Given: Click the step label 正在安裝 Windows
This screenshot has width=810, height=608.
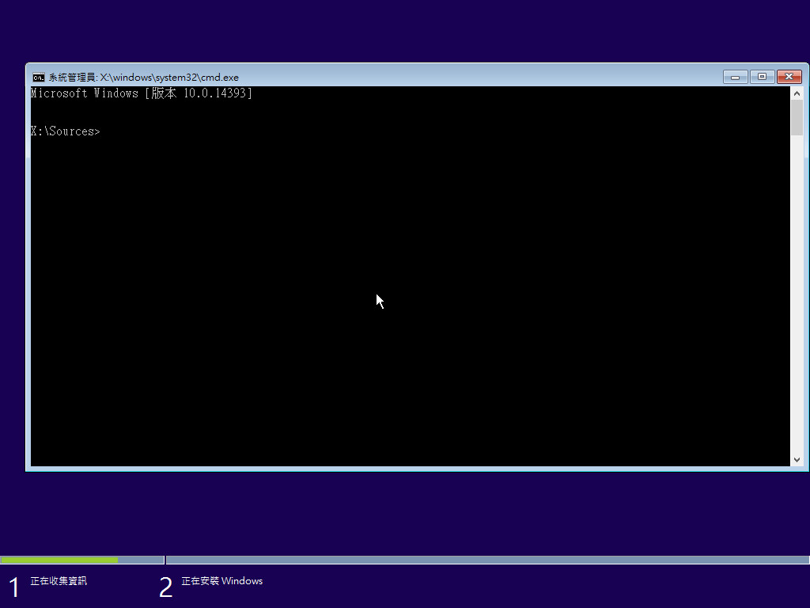Looking at the screenshot, I should [222, 581].
